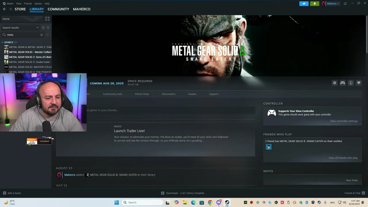Clear the 'meta' search text
The width and height of the screenshot is (368, 207).
click(41, 35)
